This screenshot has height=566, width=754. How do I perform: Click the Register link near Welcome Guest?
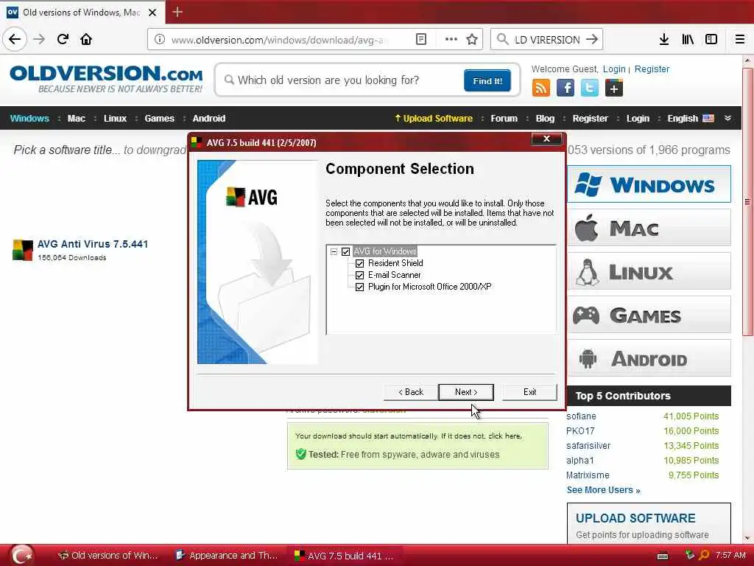tap(652, 69)
